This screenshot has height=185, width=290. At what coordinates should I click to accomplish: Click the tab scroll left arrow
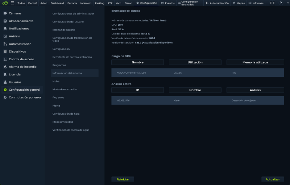point(271,3)
